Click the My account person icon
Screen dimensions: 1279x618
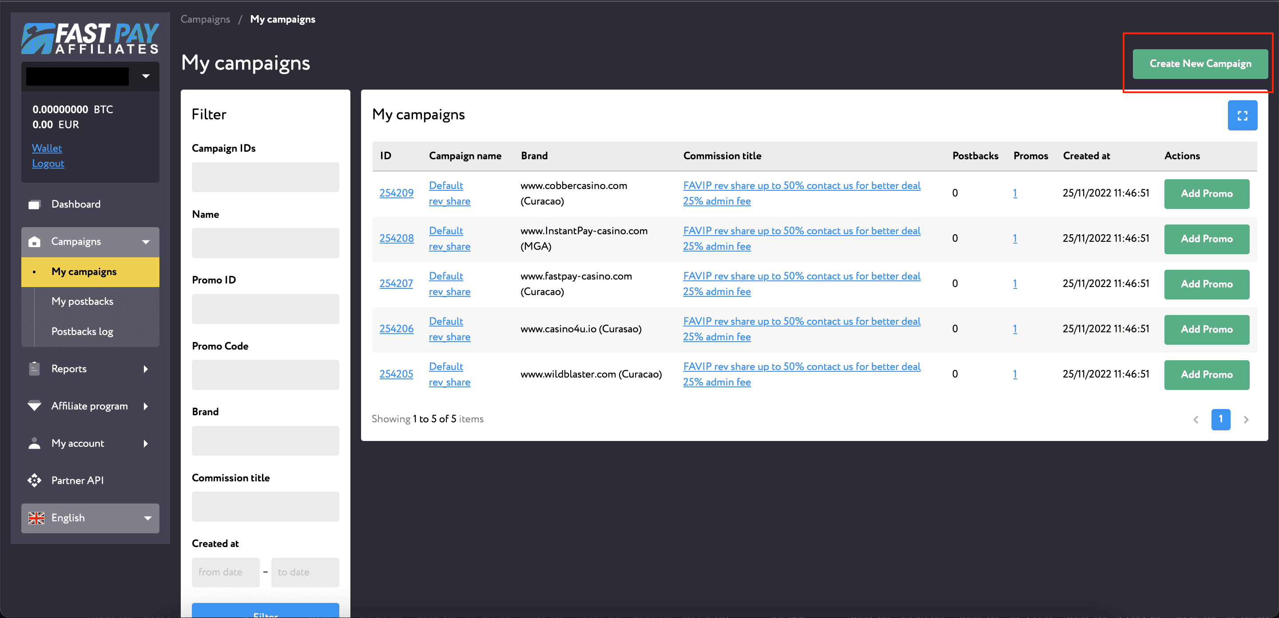[x=34, y=443]
